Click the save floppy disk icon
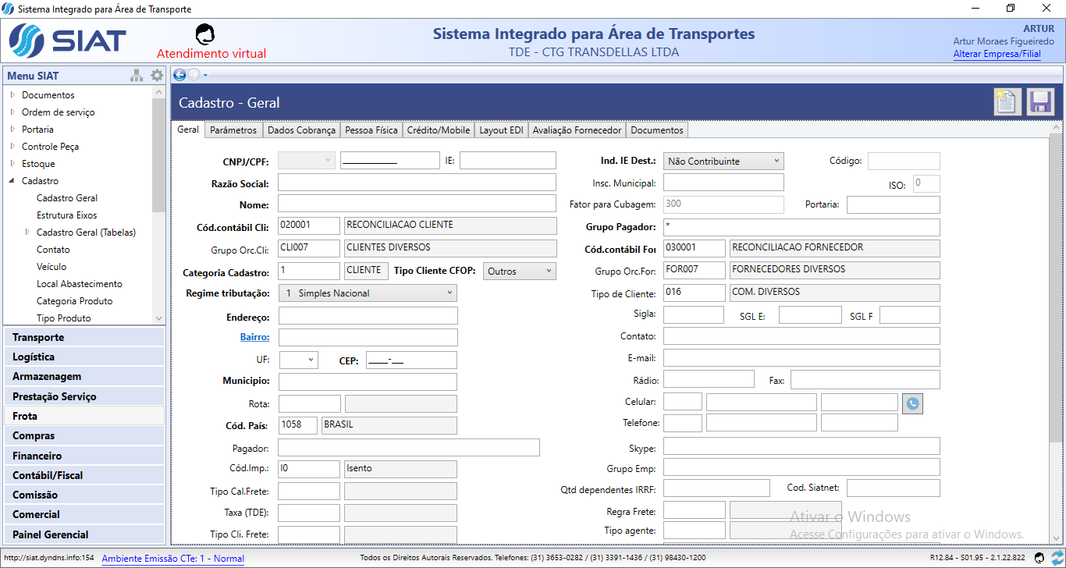Image resolution: width=1066 pixels, height=568 pixels. coord(1040,102)
